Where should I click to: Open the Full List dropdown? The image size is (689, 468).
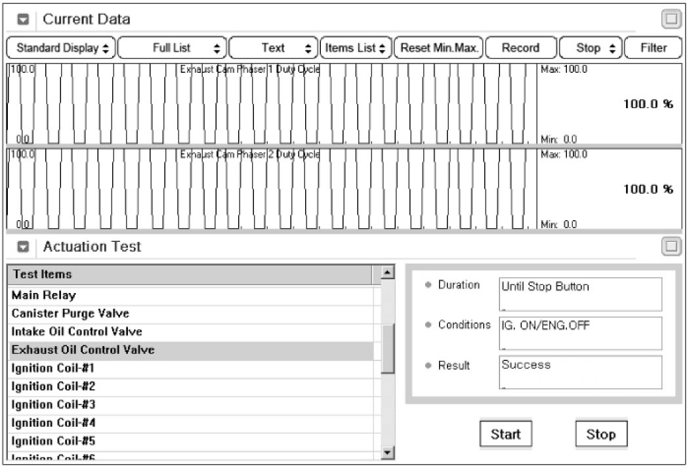[172, 48]
